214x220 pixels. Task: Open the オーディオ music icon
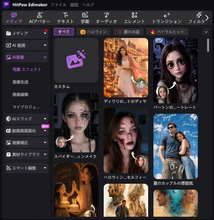pyautogui.click(x=106, y=15)
